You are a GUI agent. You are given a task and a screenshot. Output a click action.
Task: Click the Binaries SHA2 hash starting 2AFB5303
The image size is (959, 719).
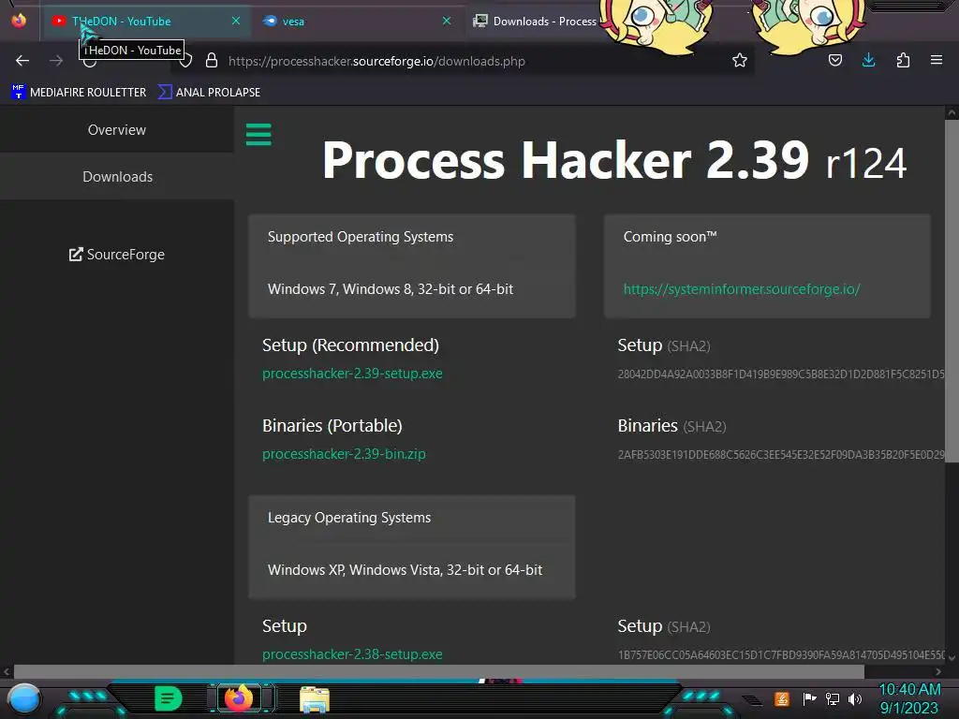click(781, 455)
